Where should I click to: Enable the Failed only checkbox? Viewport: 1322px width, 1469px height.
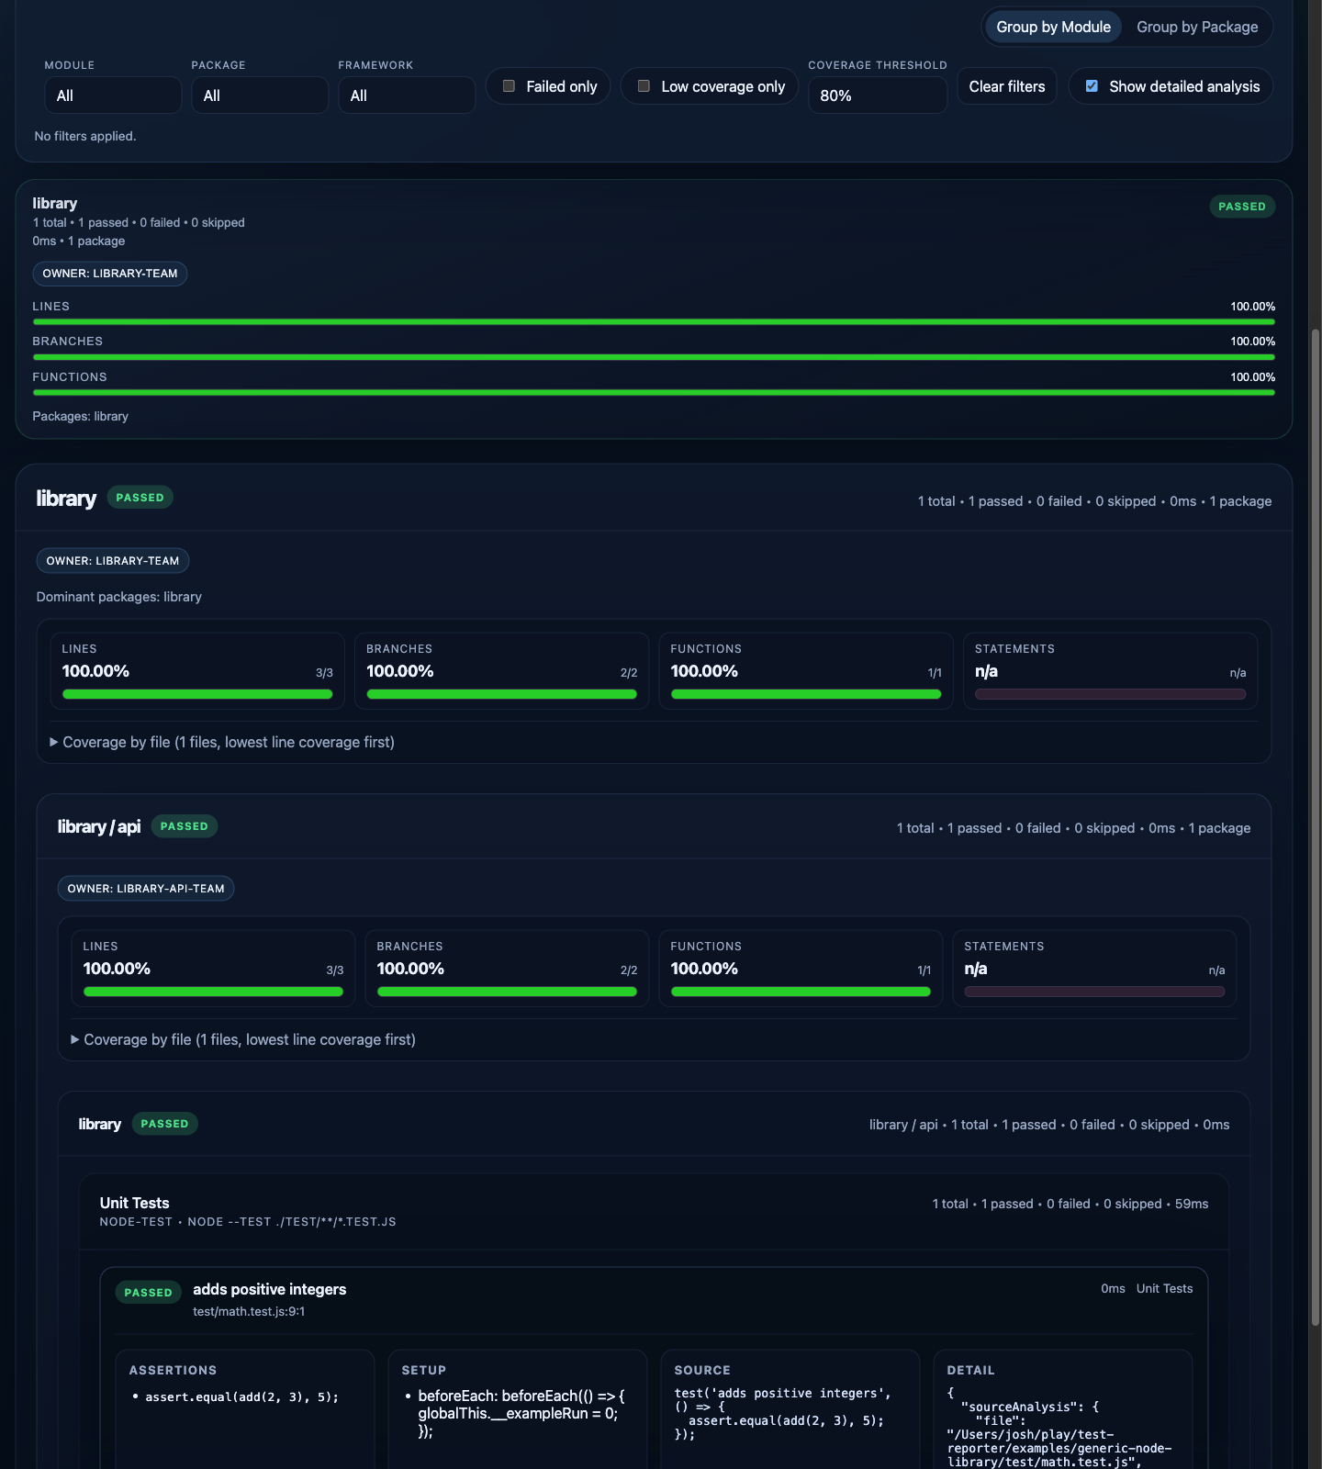point(509,86)
